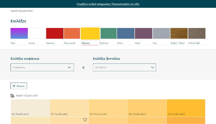Click the top banner shade code link

tap(108, 4)
